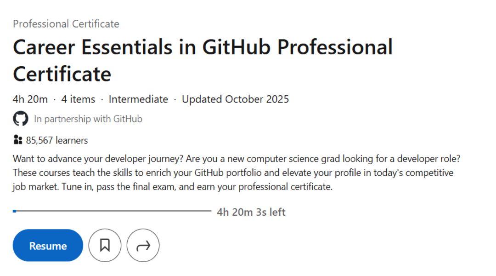Click the 'Intermediate' level label
496x276 pixels.
[138, 99]
